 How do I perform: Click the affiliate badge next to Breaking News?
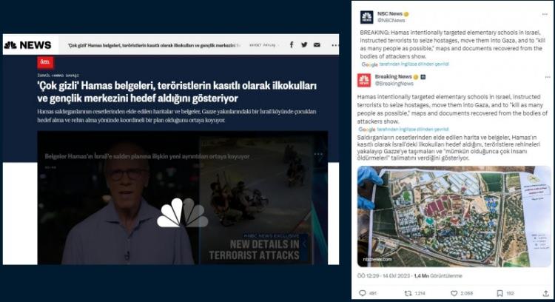423,77
